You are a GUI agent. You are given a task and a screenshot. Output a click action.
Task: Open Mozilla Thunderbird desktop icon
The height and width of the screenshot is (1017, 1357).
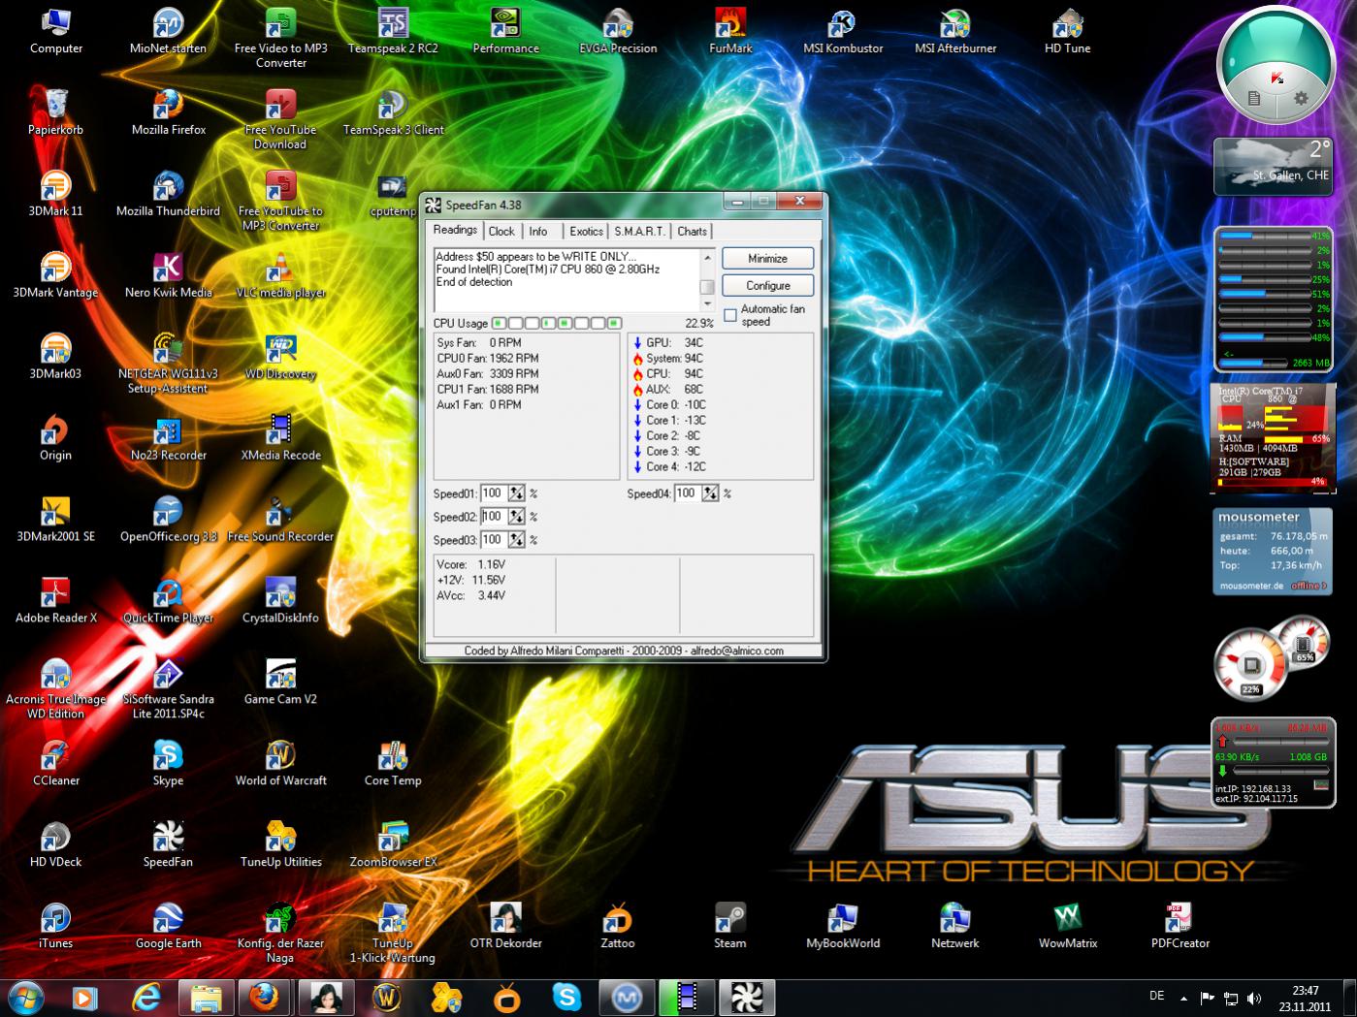click(x=168, y=192)
